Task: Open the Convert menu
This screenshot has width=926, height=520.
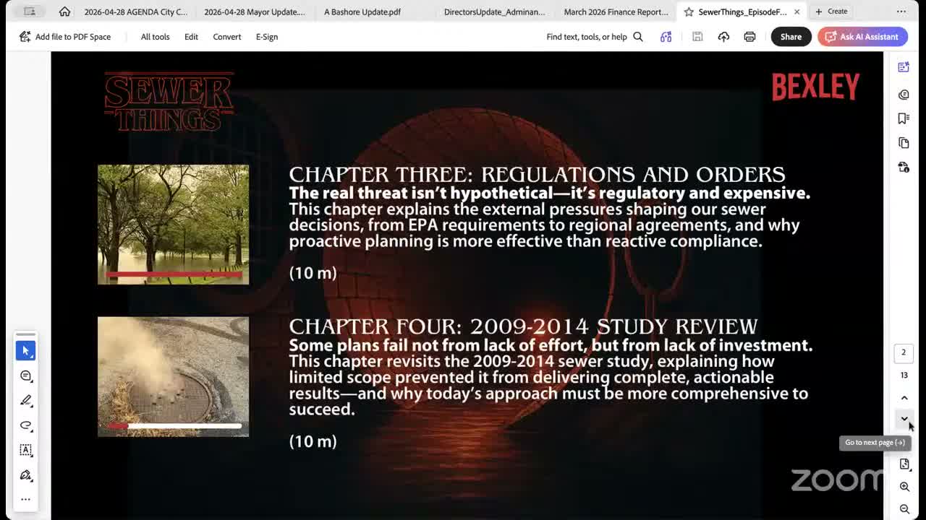Action: click(x=227, y=37)
